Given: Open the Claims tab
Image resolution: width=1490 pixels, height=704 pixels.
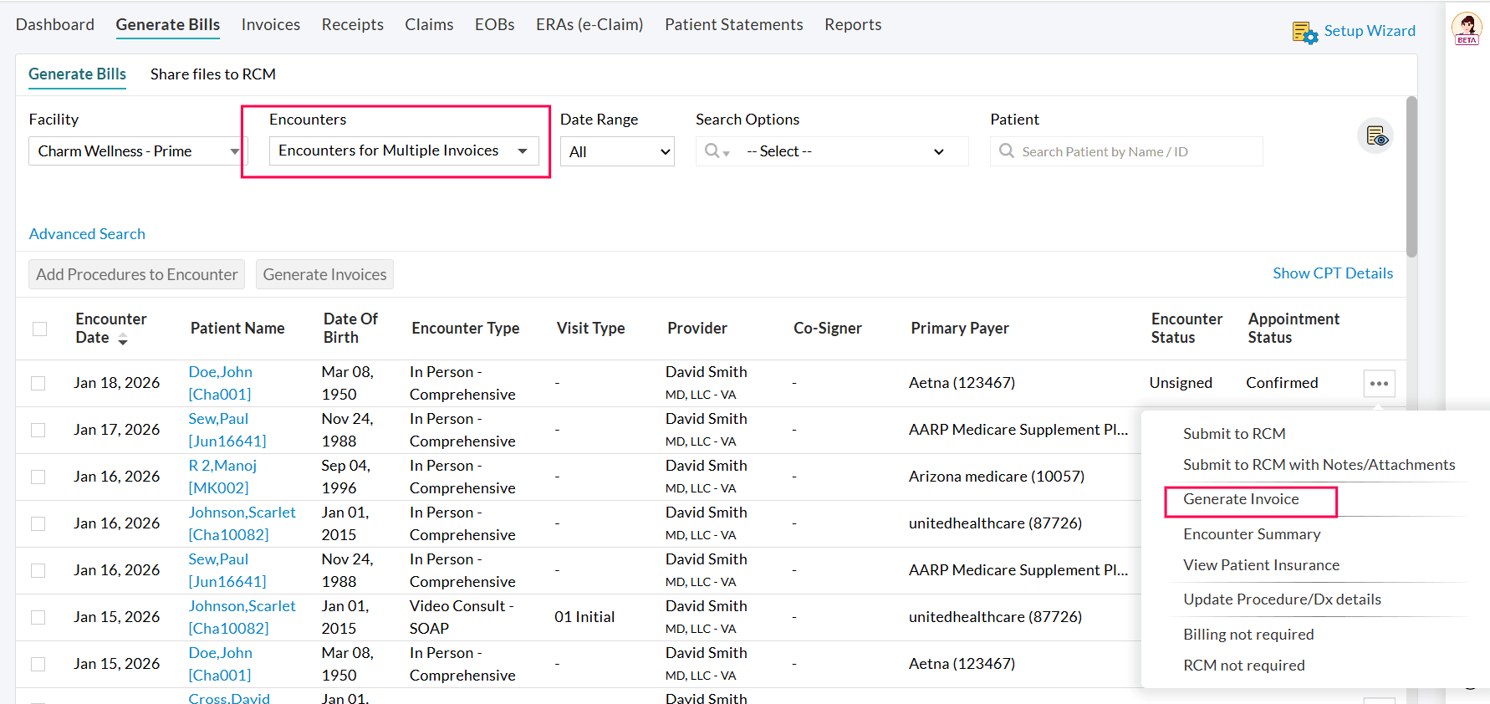Looking at the screenshot, I should 429,24.
